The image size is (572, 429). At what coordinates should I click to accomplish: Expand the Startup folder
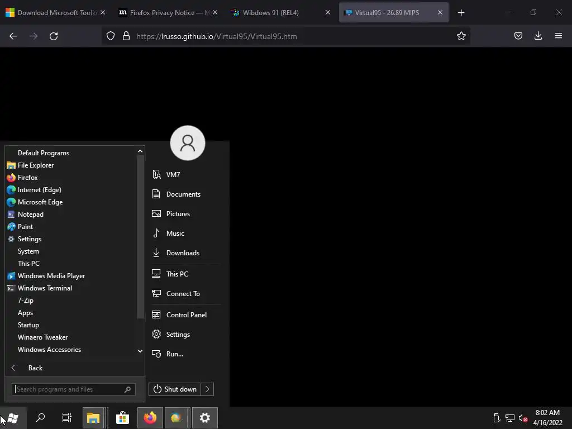[28, 325]
